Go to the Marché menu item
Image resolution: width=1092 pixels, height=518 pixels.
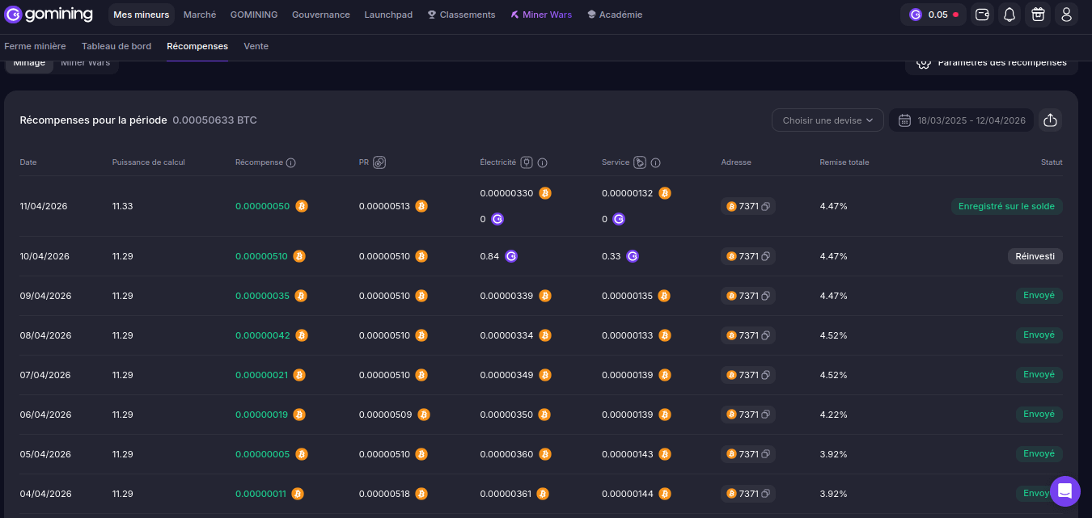pyautogui.click(x=200, y=15)
